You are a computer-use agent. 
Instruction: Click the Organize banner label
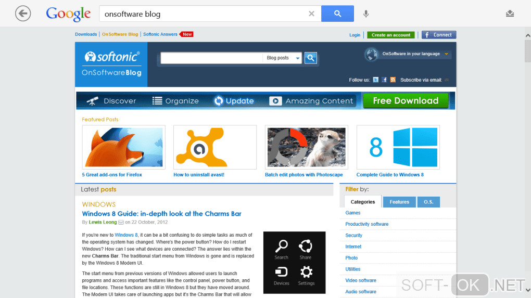click(x=182, y=101)
